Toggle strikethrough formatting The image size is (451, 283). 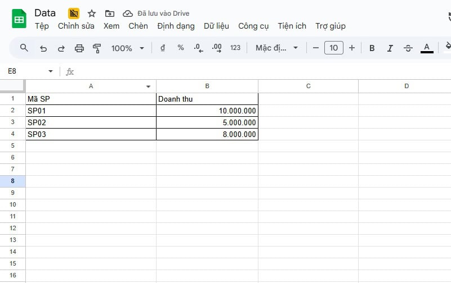coord(408,48)
